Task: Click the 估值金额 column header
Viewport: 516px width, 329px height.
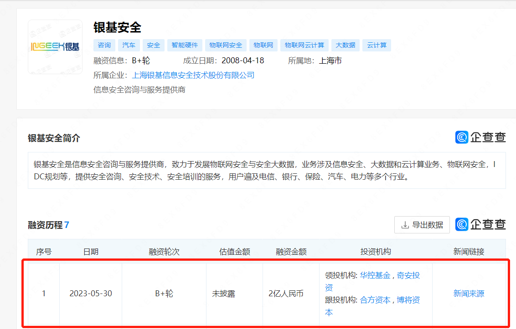Action: (235, 252)
